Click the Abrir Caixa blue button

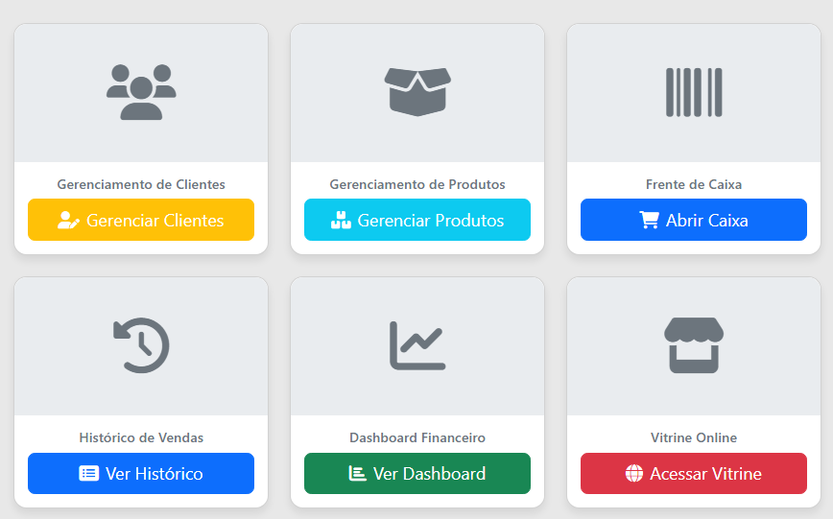pyautogui.click(x=693, y=220)
